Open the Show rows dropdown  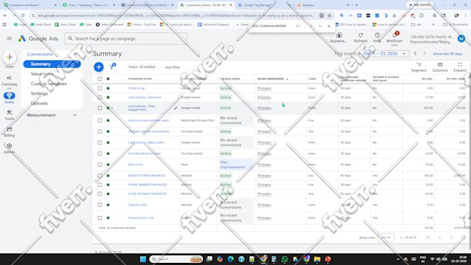point(386,237)
